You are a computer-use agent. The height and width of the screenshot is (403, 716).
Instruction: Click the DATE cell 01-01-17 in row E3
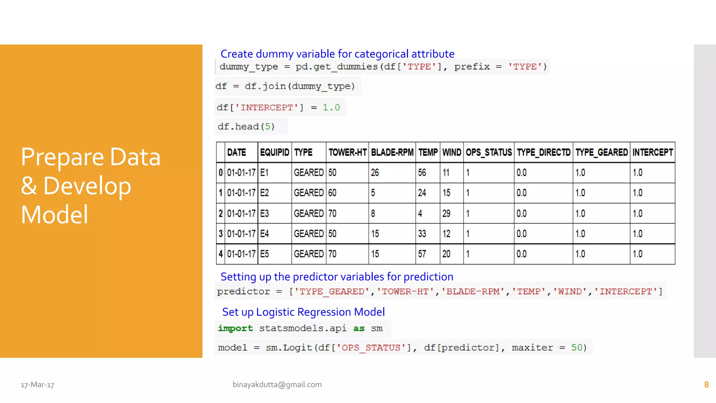coord(241,213)
